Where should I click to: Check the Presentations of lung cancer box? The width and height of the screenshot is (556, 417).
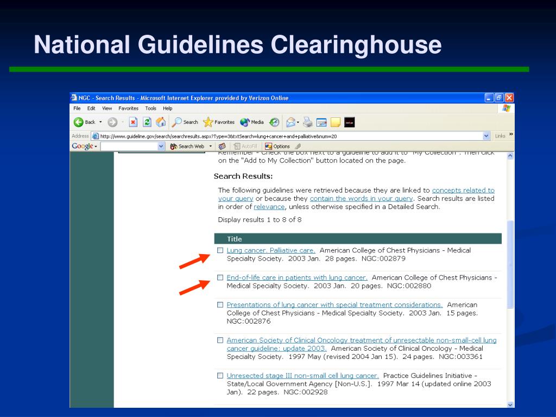point(220,305)
